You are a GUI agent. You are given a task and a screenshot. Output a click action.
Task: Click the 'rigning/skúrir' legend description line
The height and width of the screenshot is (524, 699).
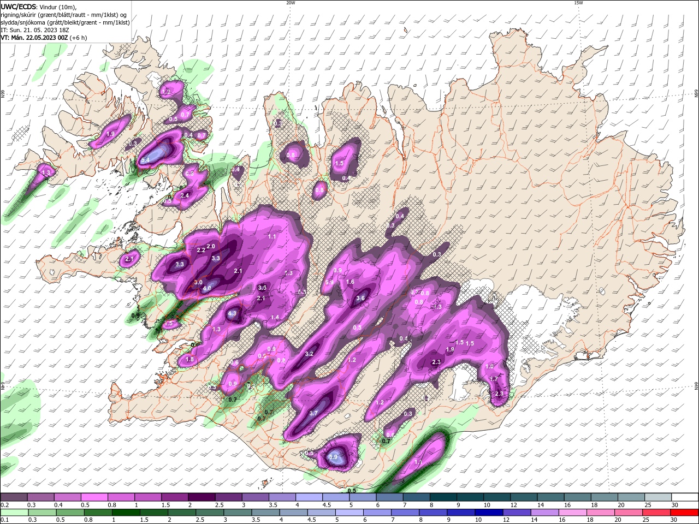tap(64, 15)
